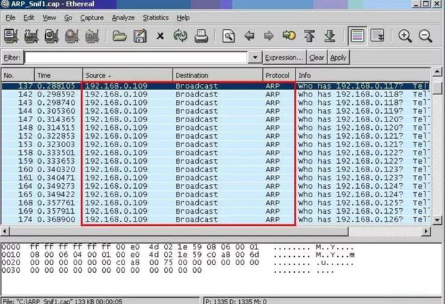Click the vertical scrollbar thumb
Image resolution: width=445 pixels, height=304 pixels.
tap(437, 87)
